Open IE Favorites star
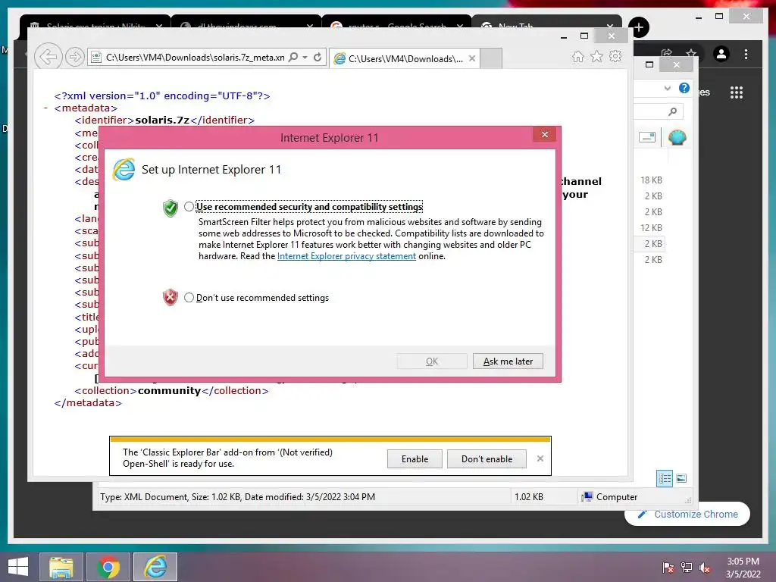776x582 pixels. (x=597, y=56)
